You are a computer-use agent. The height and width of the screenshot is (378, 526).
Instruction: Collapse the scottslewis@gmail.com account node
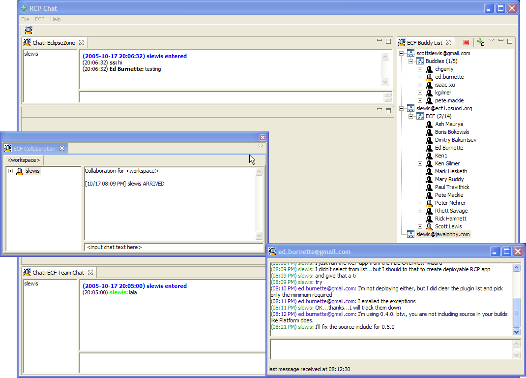402,54
